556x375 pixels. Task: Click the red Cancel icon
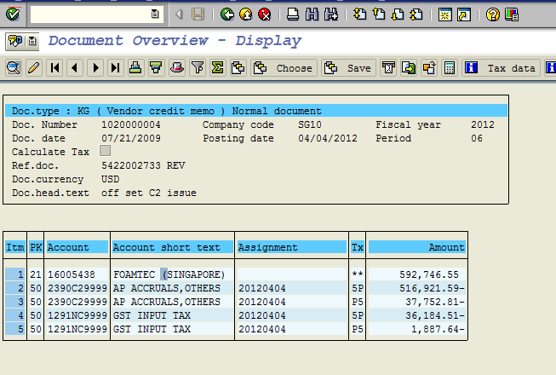(265, 14)
